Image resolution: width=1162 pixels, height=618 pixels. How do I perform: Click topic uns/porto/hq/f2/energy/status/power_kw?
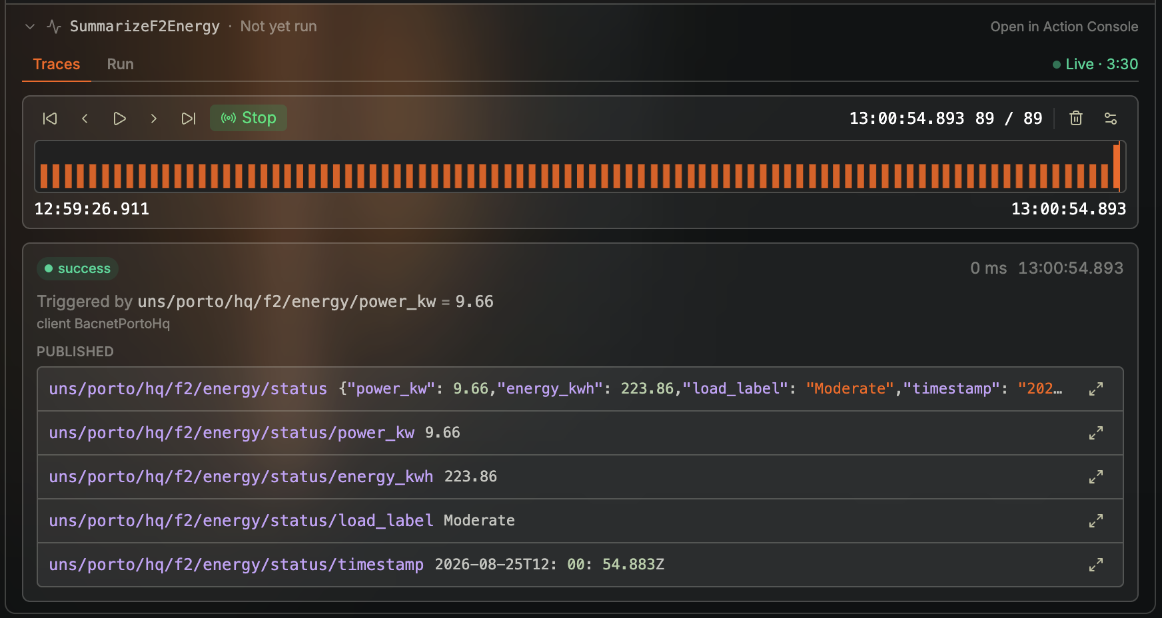[x=232, y=433]
